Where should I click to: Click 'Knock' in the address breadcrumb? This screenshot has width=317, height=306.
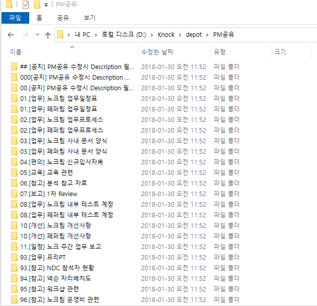point(166,35)
